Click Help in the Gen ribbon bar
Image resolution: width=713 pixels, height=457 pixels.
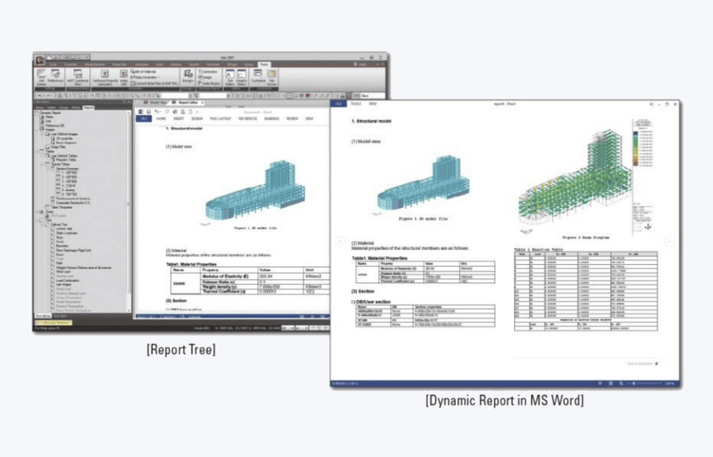tap(360, 65)
